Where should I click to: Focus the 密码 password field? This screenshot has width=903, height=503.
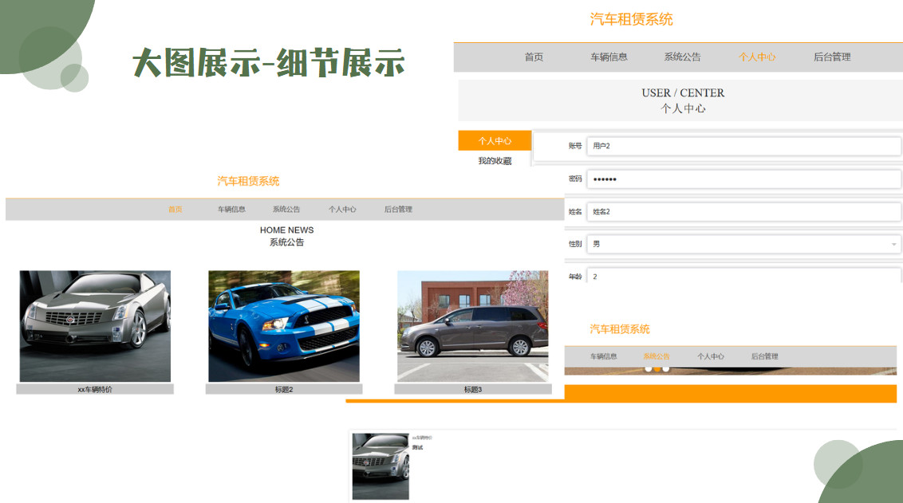(743, 179)
